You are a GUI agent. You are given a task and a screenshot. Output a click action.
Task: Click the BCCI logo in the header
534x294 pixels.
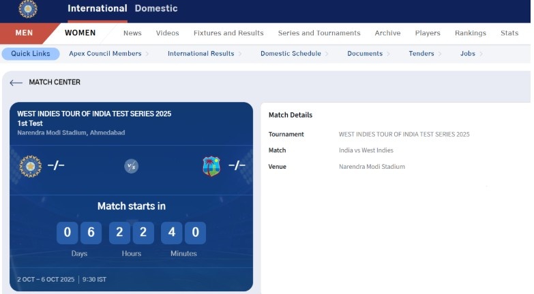(x=28, y=8)
